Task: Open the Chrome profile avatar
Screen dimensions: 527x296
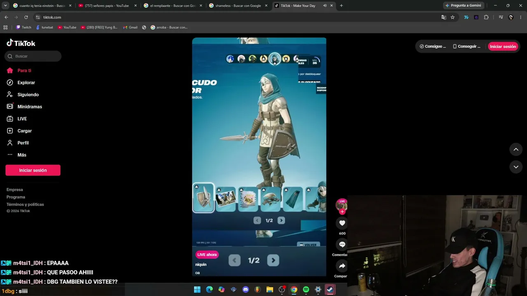Action: (511, 17)
